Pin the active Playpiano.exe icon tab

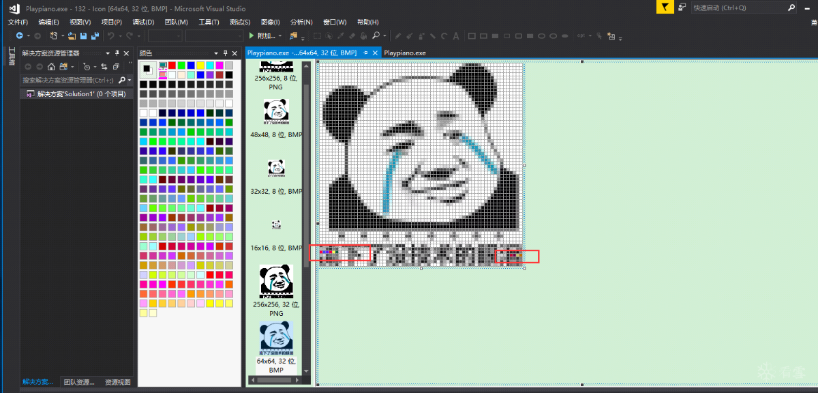(365, 53)
